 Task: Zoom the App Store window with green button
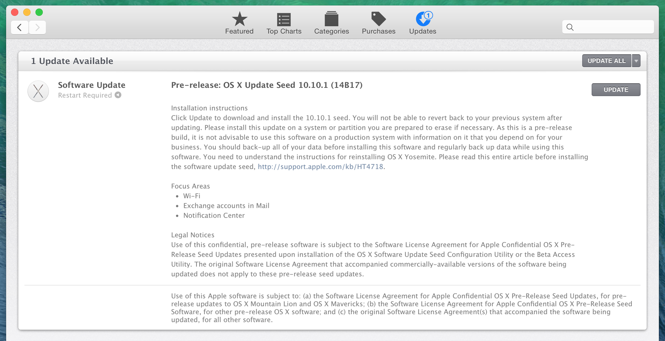(x=39, y=12)
